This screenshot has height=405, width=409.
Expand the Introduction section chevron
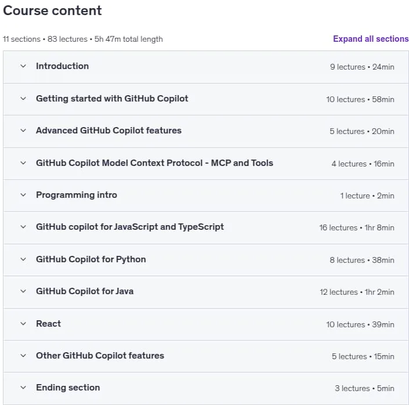pyautogui.click(x=23, y=66)
